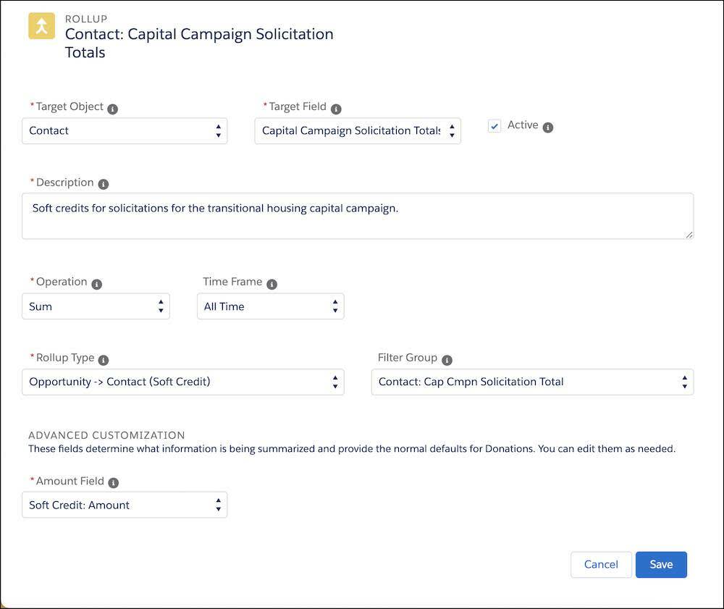
Task: Open the Operation dropdown showing Sum
Action: pos(96,306)
